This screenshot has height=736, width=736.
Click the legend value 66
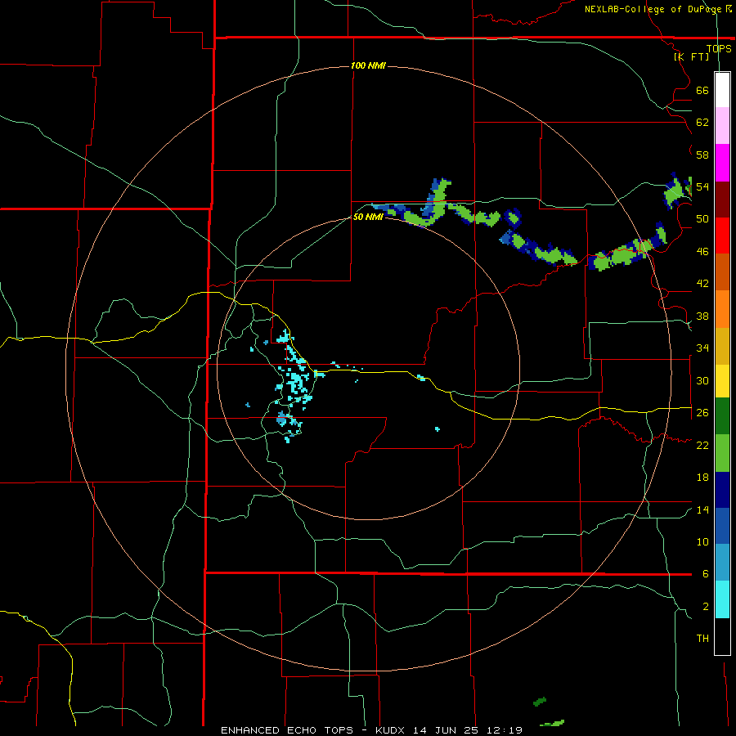coord(702,90)
